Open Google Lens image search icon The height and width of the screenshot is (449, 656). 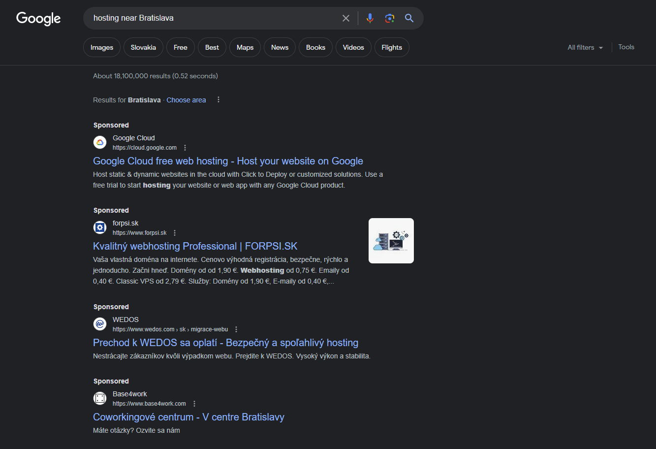390,18
